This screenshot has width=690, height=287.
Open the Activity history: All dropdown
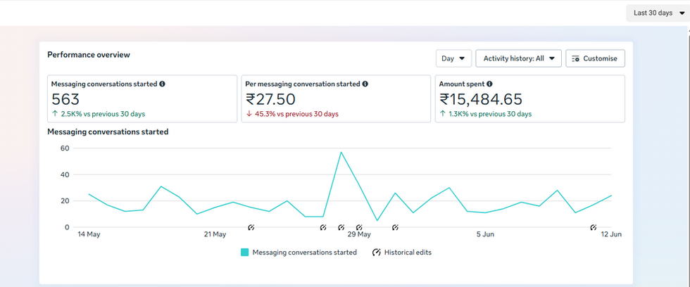(x=518, y=58)
